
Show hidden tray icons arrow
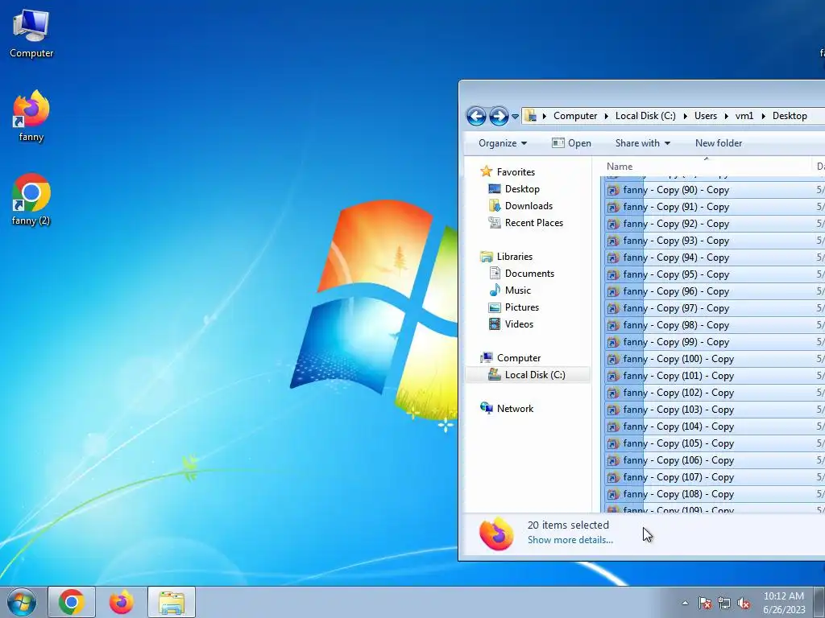pyautogui.click(x=685, y=603)
